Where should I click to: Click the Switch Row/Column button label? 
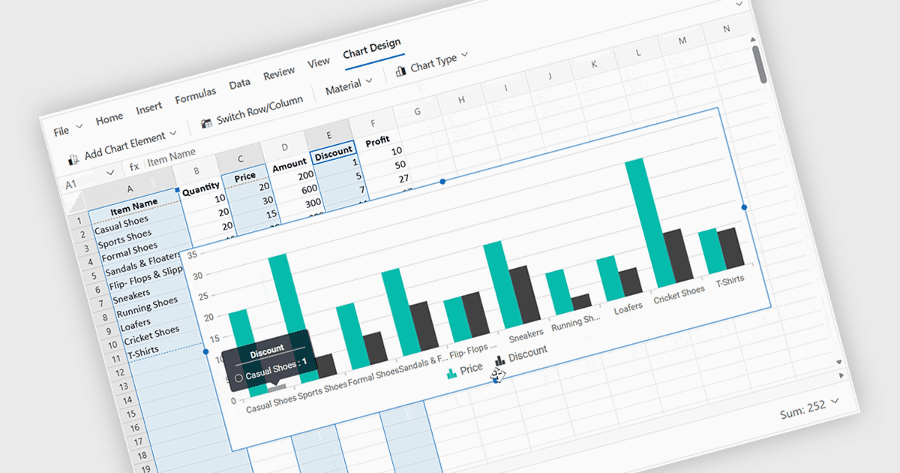click(259, 110)
